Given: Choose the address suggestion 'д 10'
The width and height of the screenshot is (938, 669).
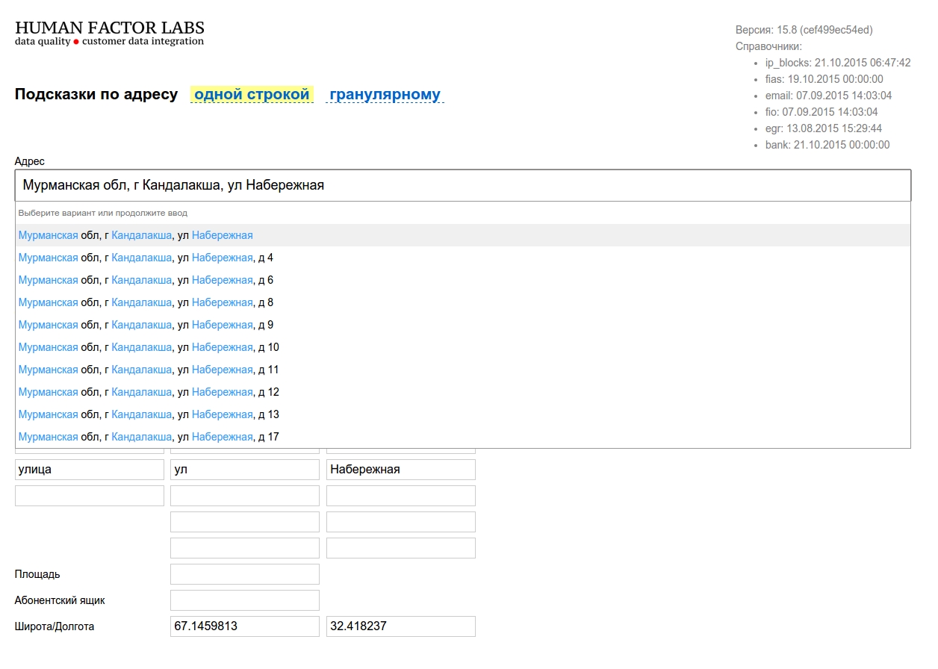Looking at the screenshot, I should click(x=149, y=347).
